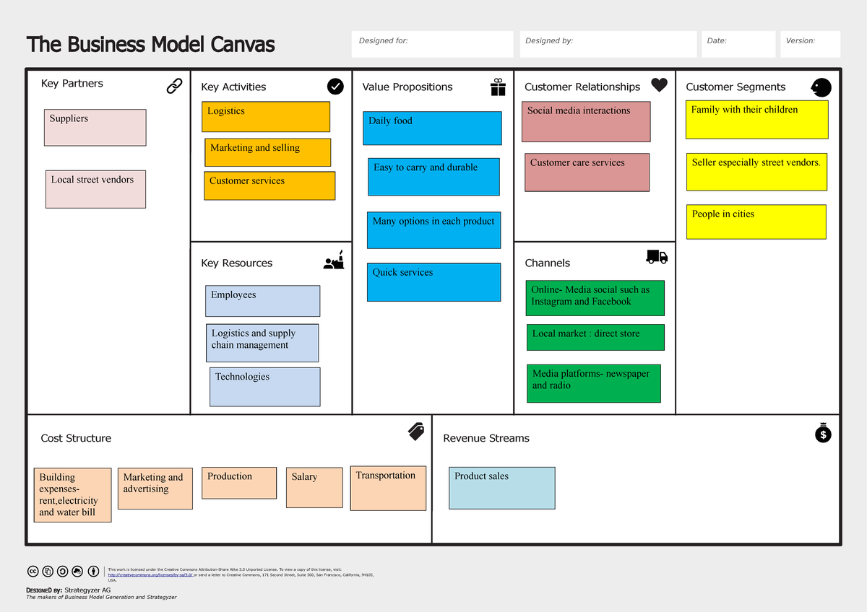Image resolution: width=867 pixels, height=612 pixels.
Task: Click the Designed for input field
Action: pyautogui.click(x=432, y=44)
